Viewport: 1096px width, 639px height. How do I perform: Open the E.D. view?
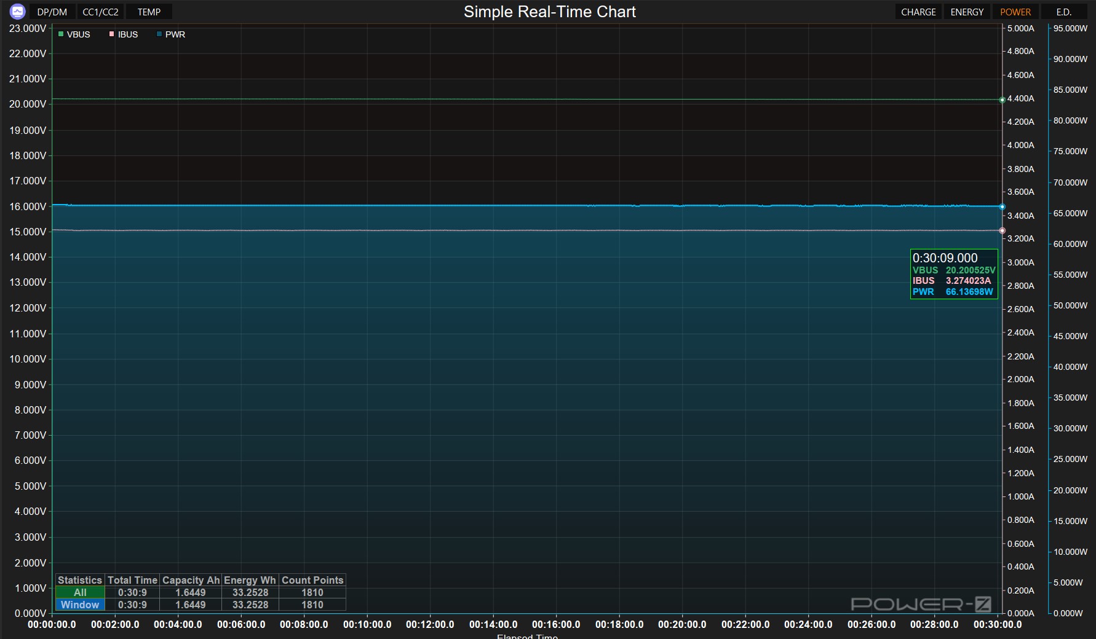coord(1063,12)
